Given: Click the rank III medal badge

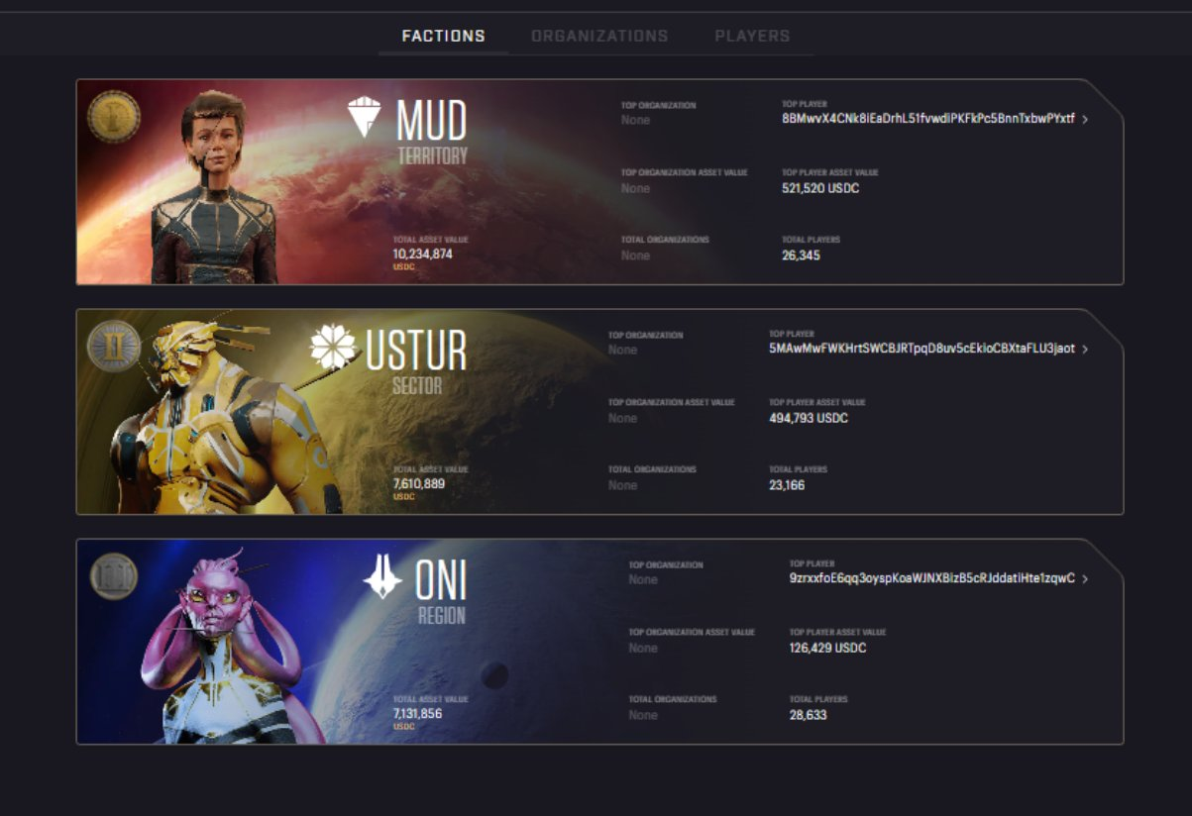Looking at the screenshot, I should click(x=113, y=576).
